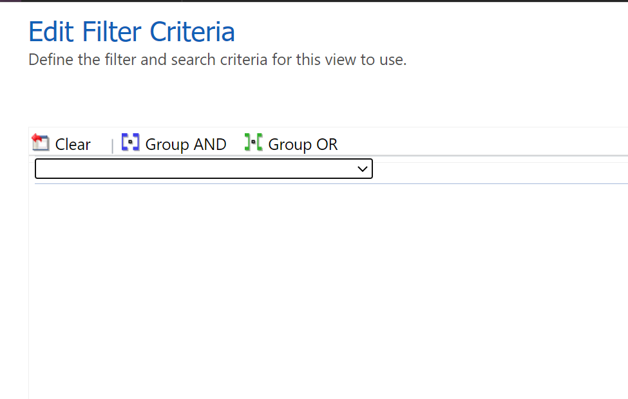The width and height of the screenshot is (628, 399).
Task: Select the blue Group AND bracket icon
Action: pos(130,142)
